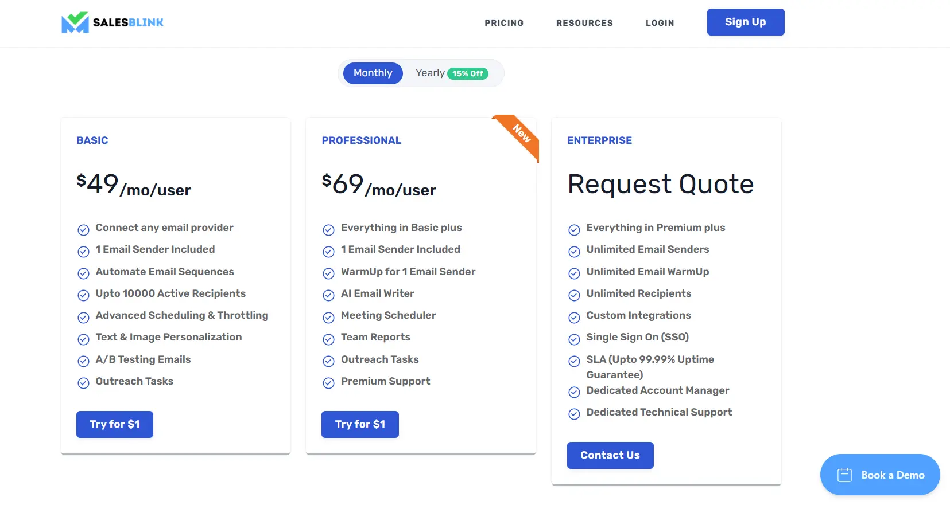This screenshot has width=950, height=505.
Task: Click check icon beside Dedicated Technical Support
Action: pyautogui.click(x=574, y=414)
